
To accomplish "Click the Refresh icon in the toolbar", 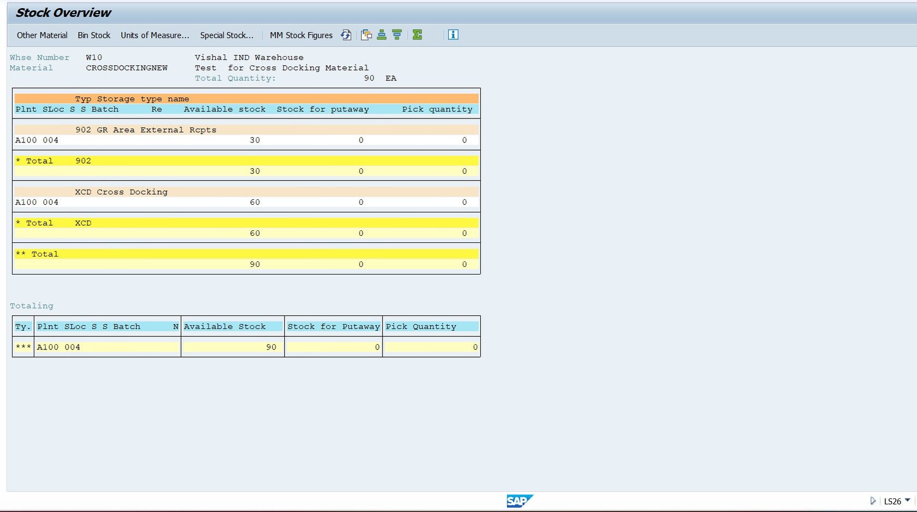I will point(346,35).
